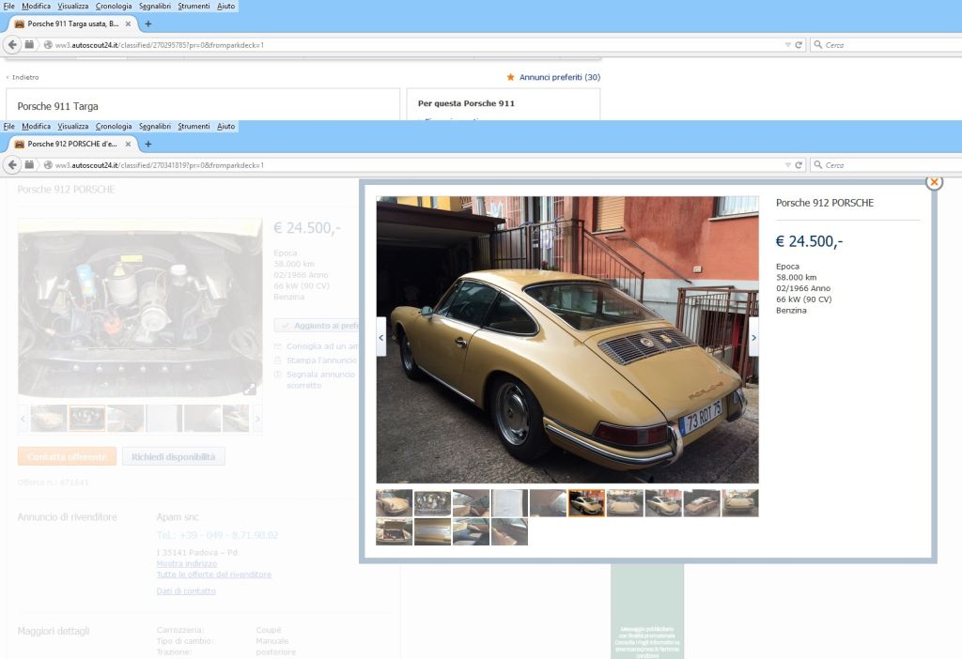Viewport: 962px width, 659px height.
Task: Enlarge the dimmed engine photo via expand icon
Action: [249, 389]
